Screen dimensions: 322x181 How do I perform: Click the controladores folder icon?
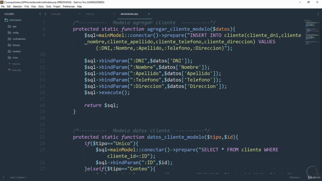[x=9, y=39]
